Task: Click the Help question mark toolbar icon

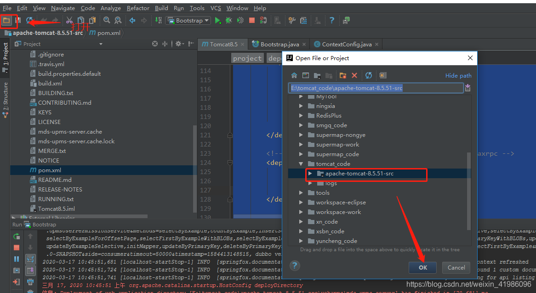Action: tap(331, 21)
